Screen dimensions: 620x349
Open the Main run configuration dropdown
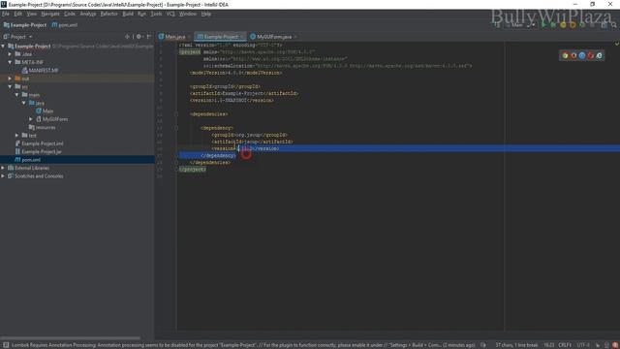(x=520, y=25)
